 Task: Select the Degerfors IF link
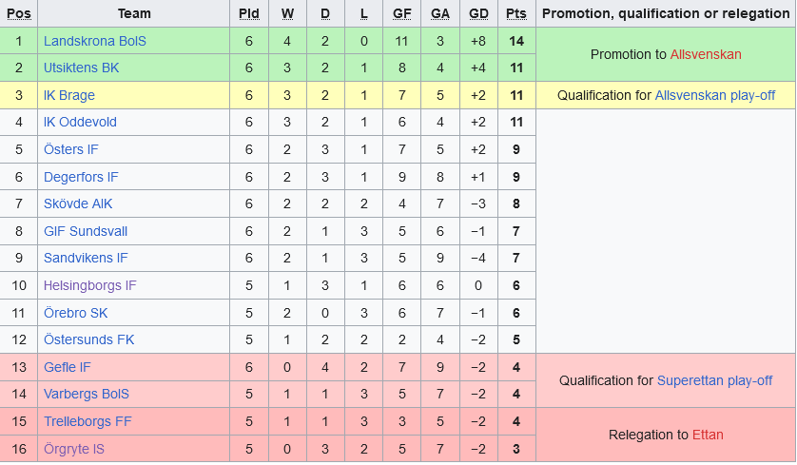click(81, 177)
